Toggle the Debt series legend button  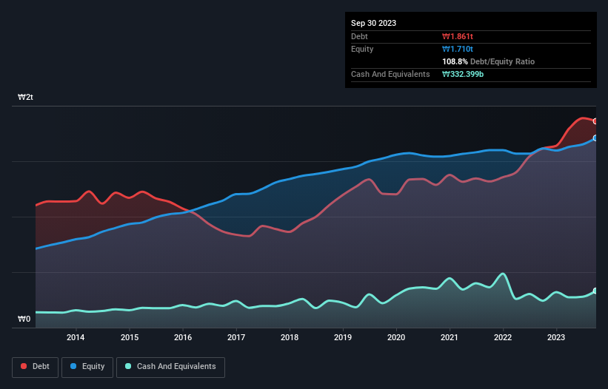click(x=36, y=367)
